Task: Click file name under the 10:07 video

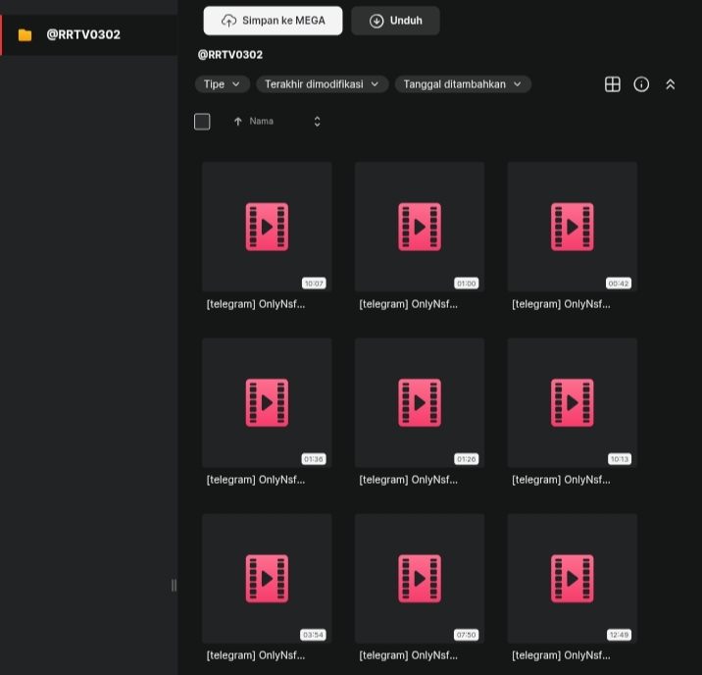Action: (x=256, y=304)
